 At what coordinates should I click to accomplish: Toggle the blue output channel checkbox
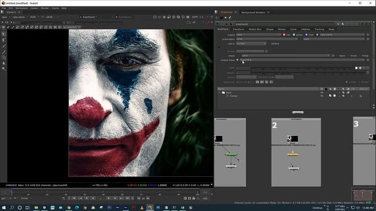(307, 35)
